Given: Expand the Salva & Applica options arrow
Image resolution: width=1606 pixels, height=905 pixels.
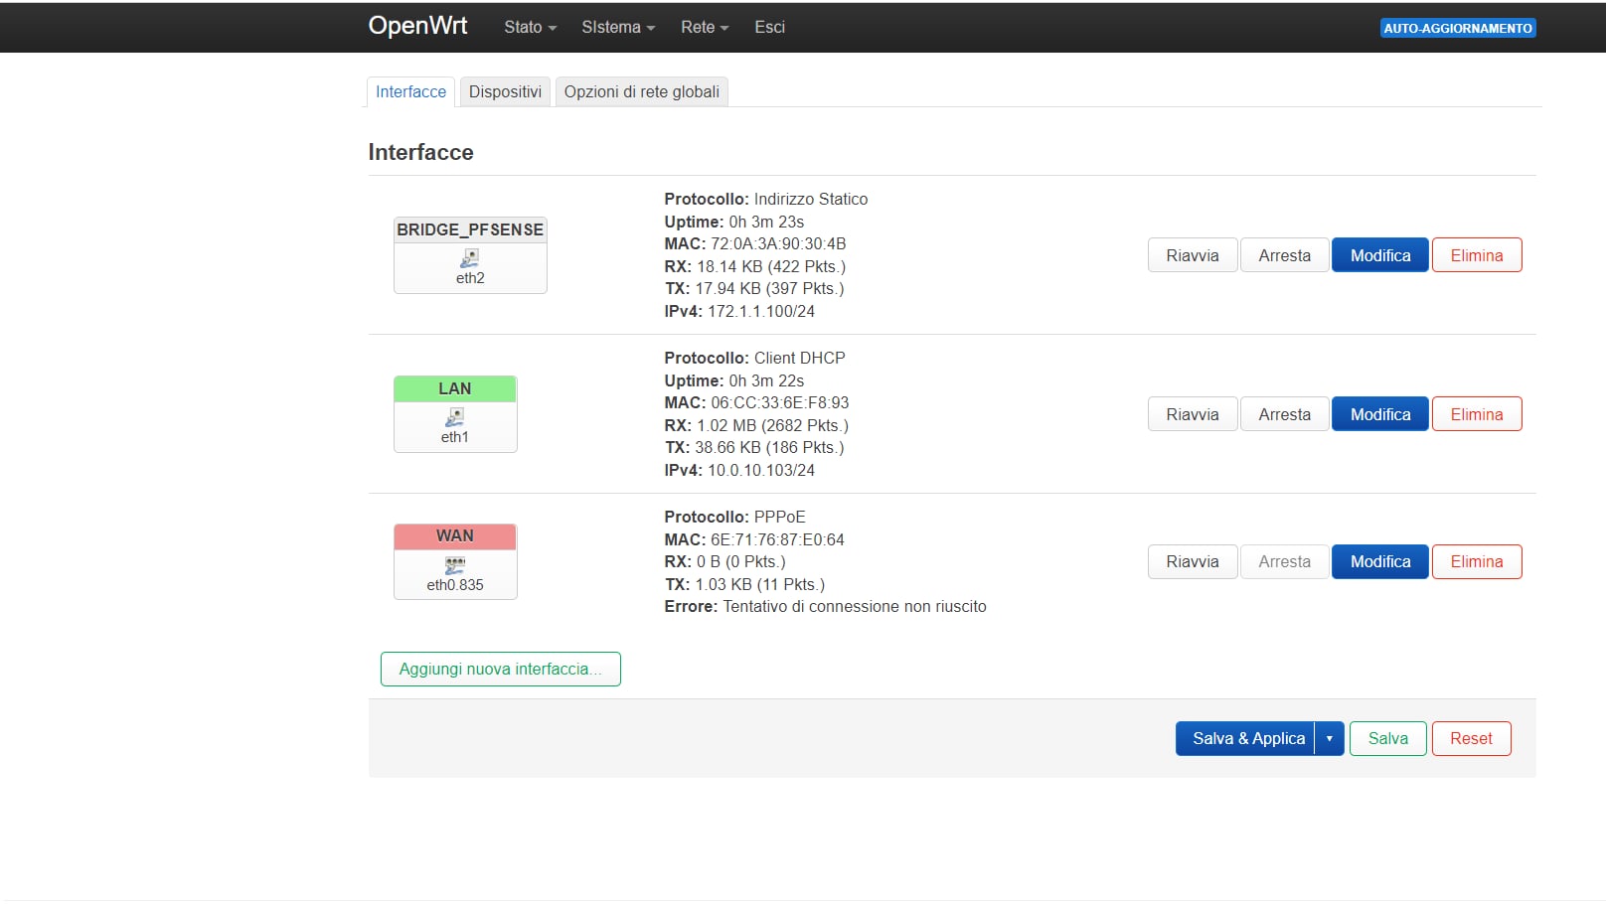Looking at the screenshot, I should click(x=1329, y=738).
